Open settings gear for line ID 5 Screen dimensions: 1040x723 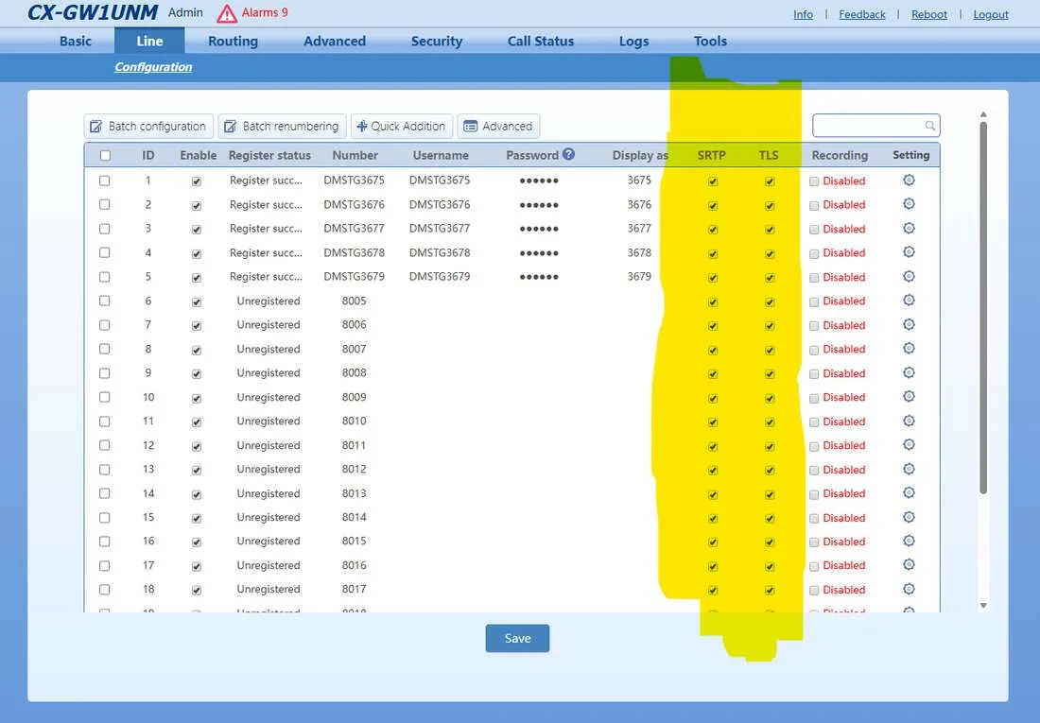coord(909,277)
